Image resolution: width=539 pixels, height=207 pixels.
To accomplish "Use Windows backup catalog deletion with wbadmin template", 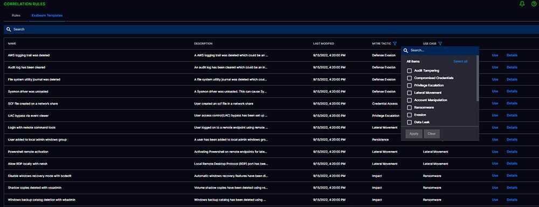I will tap(495, 200).
